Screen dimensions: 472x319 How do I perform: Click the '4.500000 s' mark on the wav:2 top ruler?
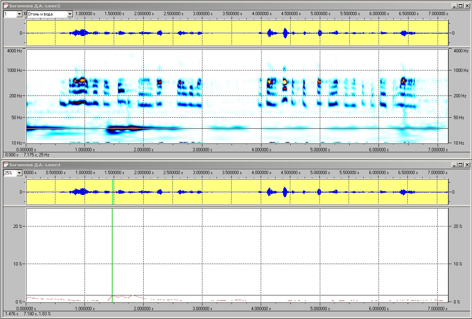(291, 14)
